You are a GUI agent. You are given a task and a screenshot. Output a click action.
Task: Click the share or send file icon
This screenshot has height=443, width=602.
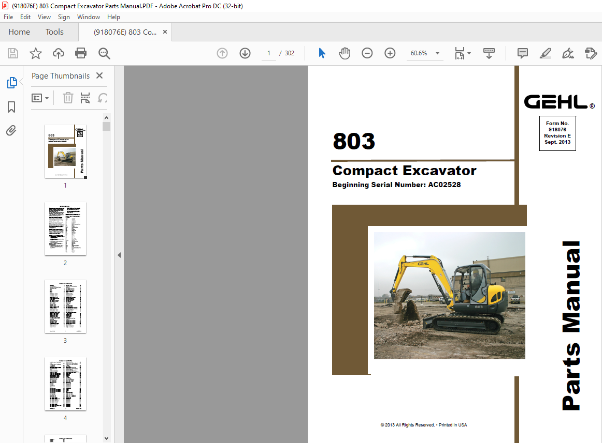591,53
